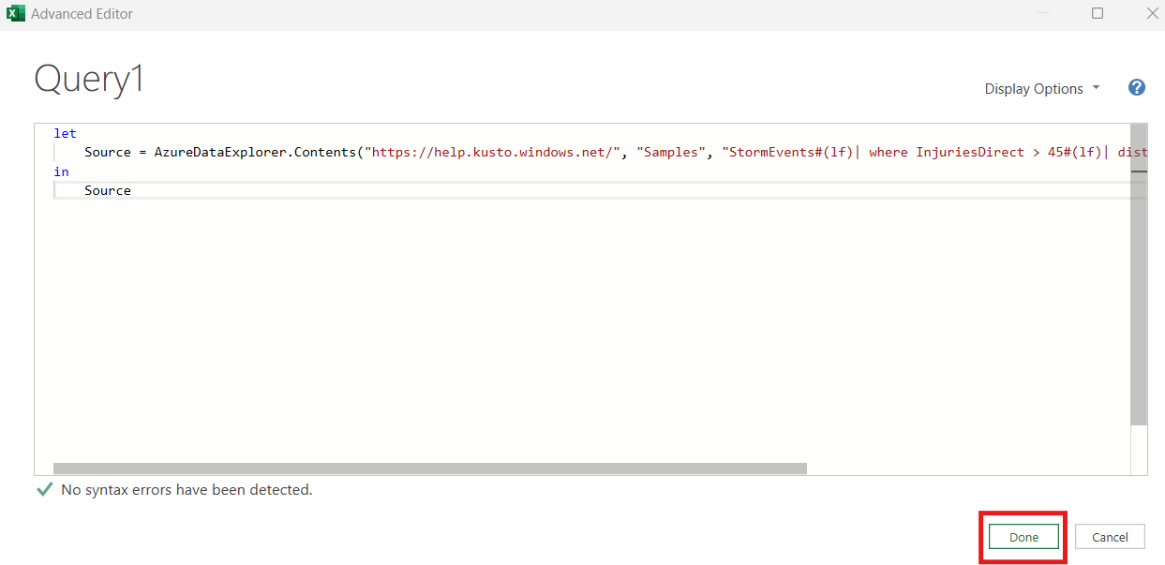Click the help.kusto.windows.net URL string
The image size is (1165, 565).
pyautogui.click(x=492, y=152)
